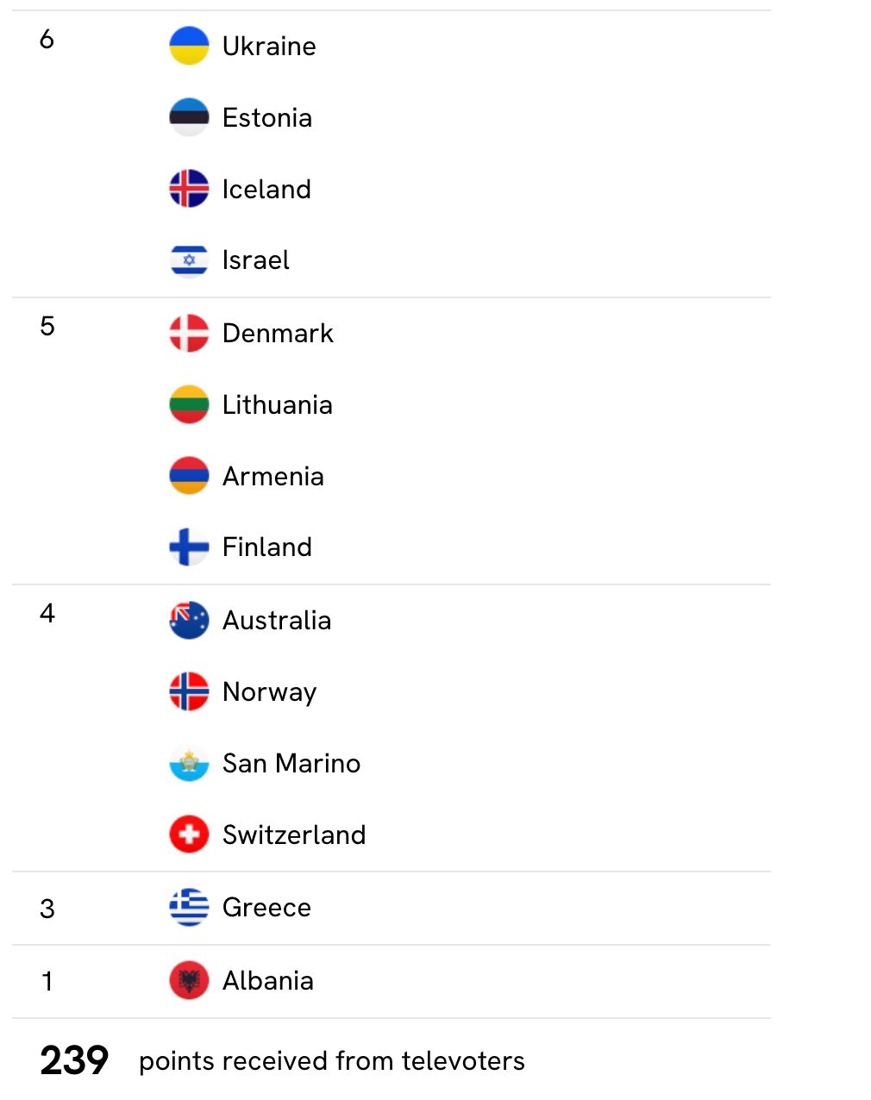Click the Lithuania flag icon
This screenshot has width=871, height=1100.
pos(189,404)
